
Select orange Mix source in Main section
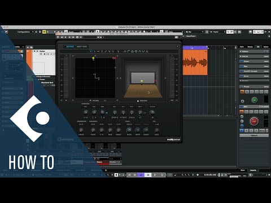[242, 112]
